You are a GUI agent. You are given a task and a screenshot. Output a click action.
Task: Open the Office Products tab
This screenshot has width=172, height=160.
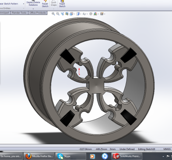click(x=38, y=13)
